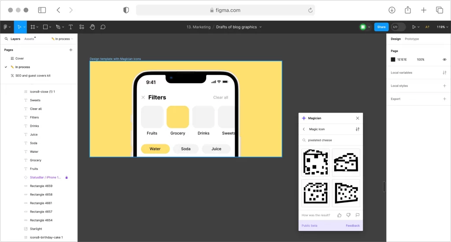Image resolution: width=451 pixels, height=242 pixels.
Task: Click the green multiplayer avatar
Action: click(363, 27)
